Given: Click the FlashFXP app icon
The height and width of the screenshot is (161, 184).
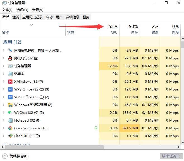Looking at the screenshot, I should pyautogui.click(x=10, y=136).
